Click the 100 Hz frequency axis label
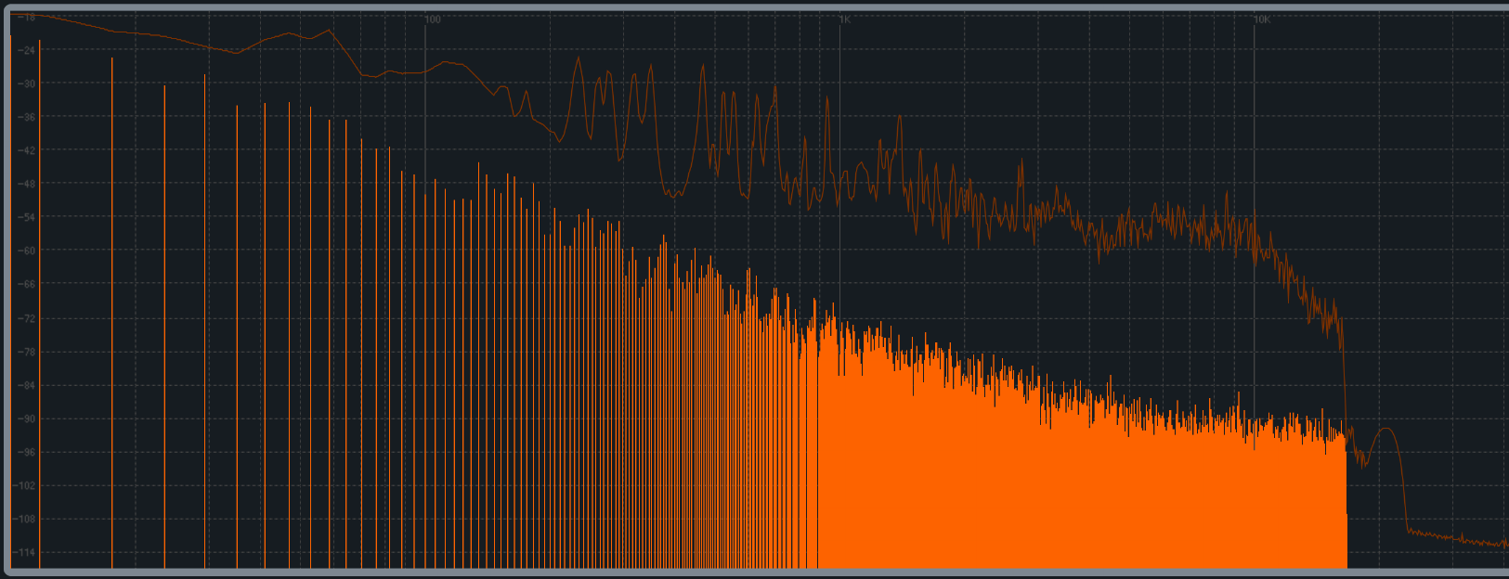 tap(433, 19)
